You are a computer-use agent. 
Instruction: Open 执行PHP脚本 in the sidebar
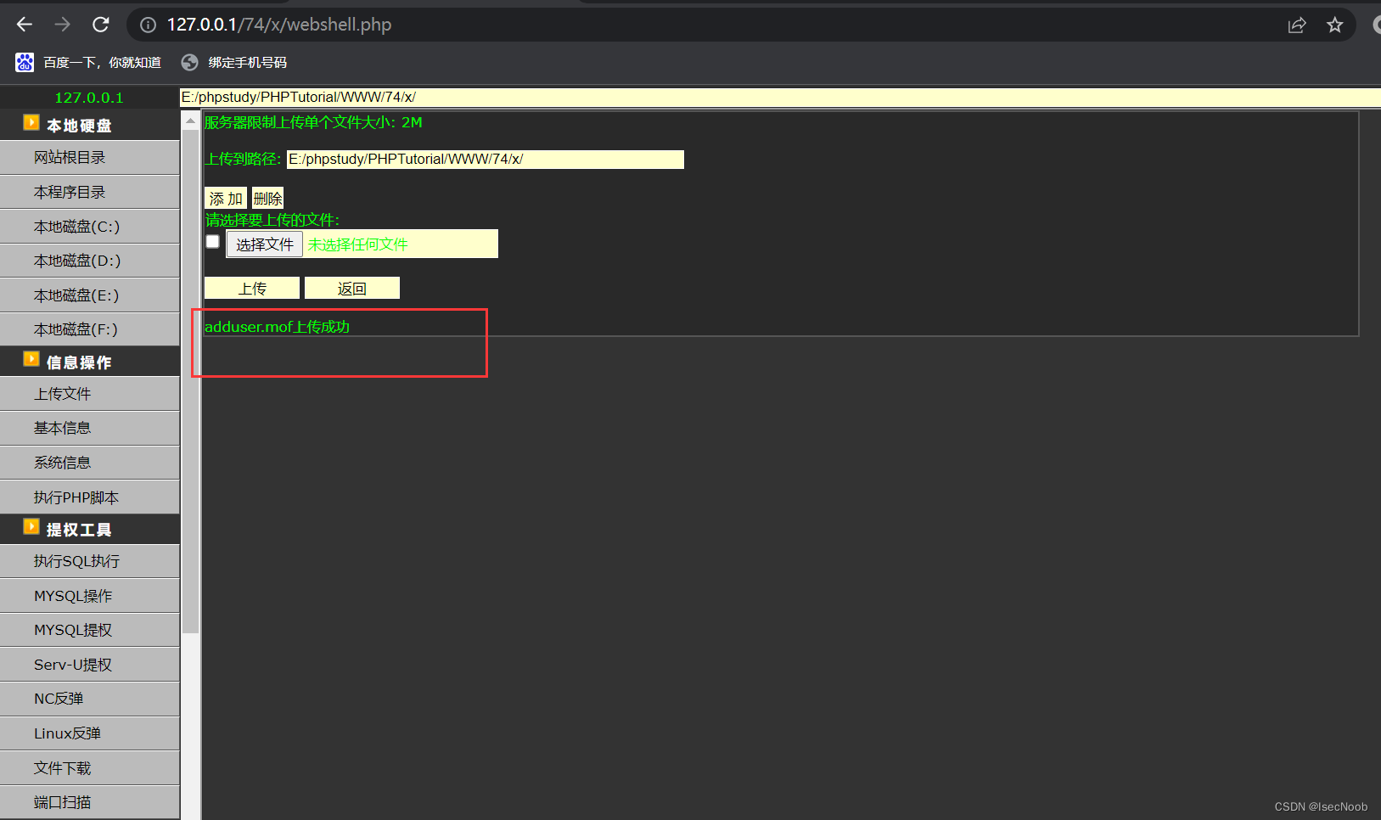coord(90,497)
